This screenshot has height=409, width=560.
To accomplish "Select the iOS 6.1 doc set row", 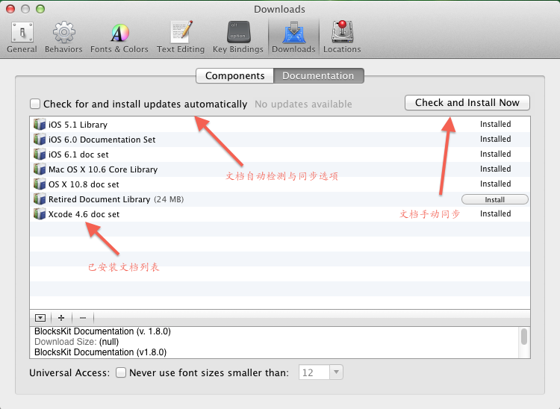I will pos(280,154).
